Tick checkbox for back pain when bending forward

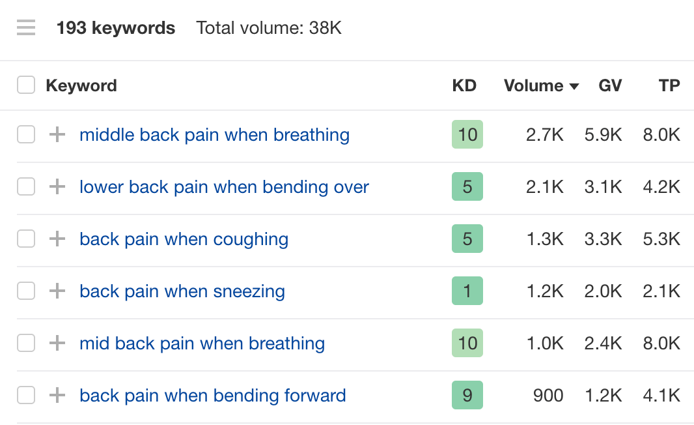pos(26,396)
